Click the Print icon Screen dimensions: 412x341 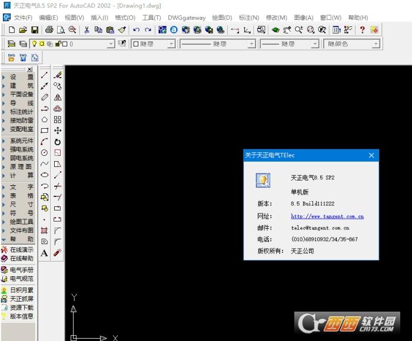pyautogui.click(x=49, y=29)
